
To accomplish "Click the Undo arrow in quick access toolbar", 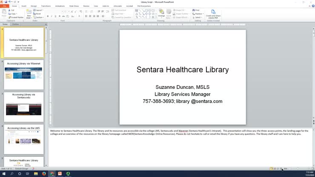I will [x=9, y=2].
